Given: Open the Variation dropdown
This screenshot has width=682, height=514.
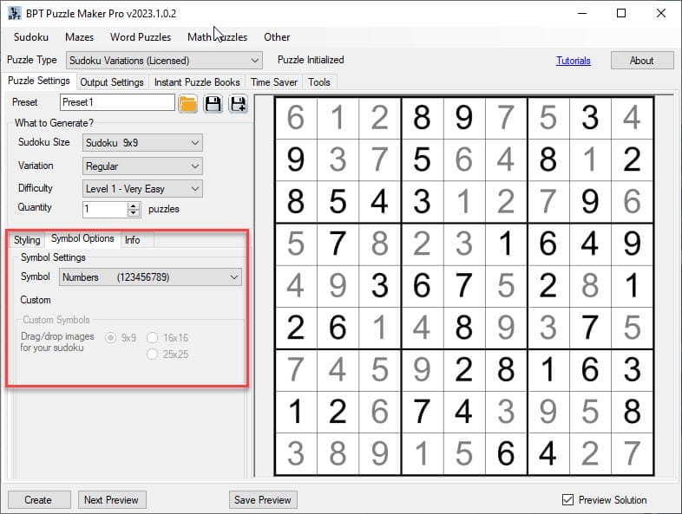Looking at the screenshot, I should (x=142, y=166).
